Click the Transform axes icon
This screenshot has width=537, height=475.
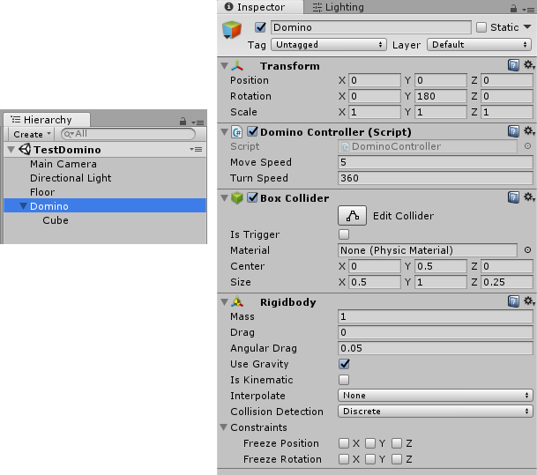[237, 66]
